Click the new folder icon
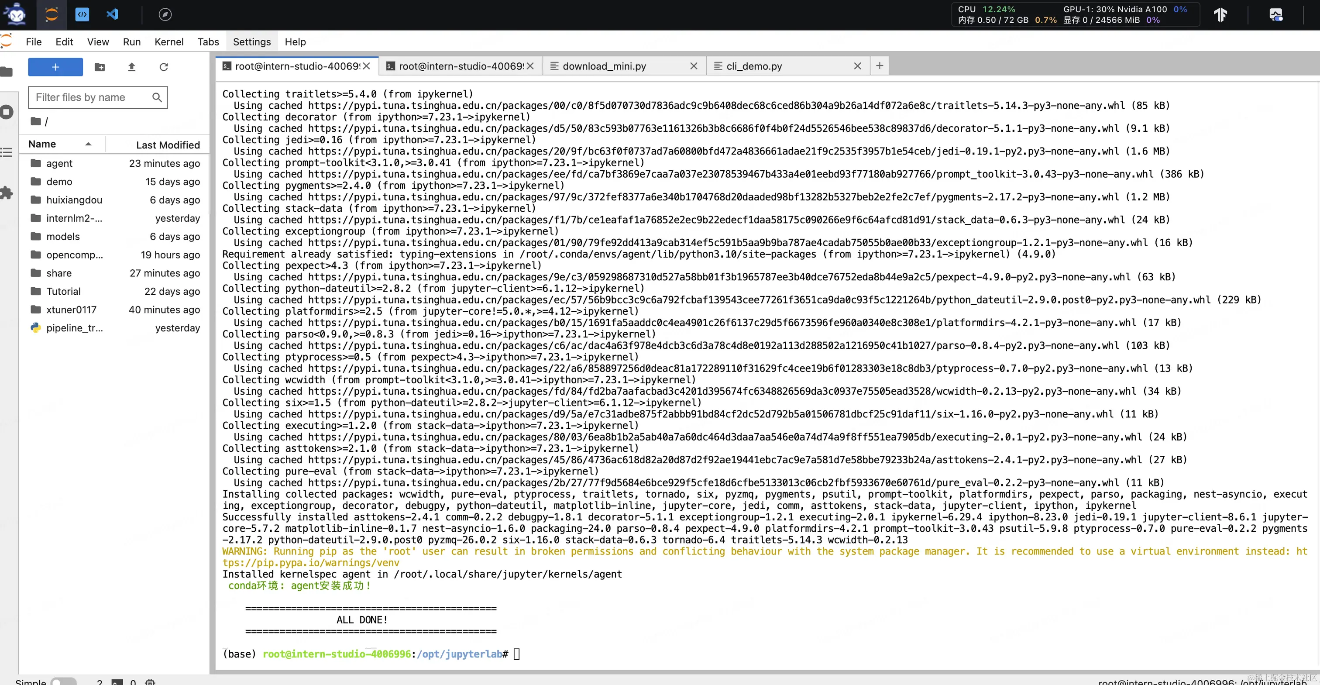This screenshot has width=1320, height=685. point(100,67)
